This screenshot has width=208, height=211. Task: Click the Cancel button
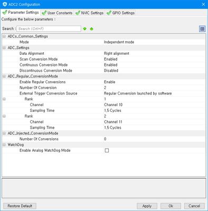(194, 206)
